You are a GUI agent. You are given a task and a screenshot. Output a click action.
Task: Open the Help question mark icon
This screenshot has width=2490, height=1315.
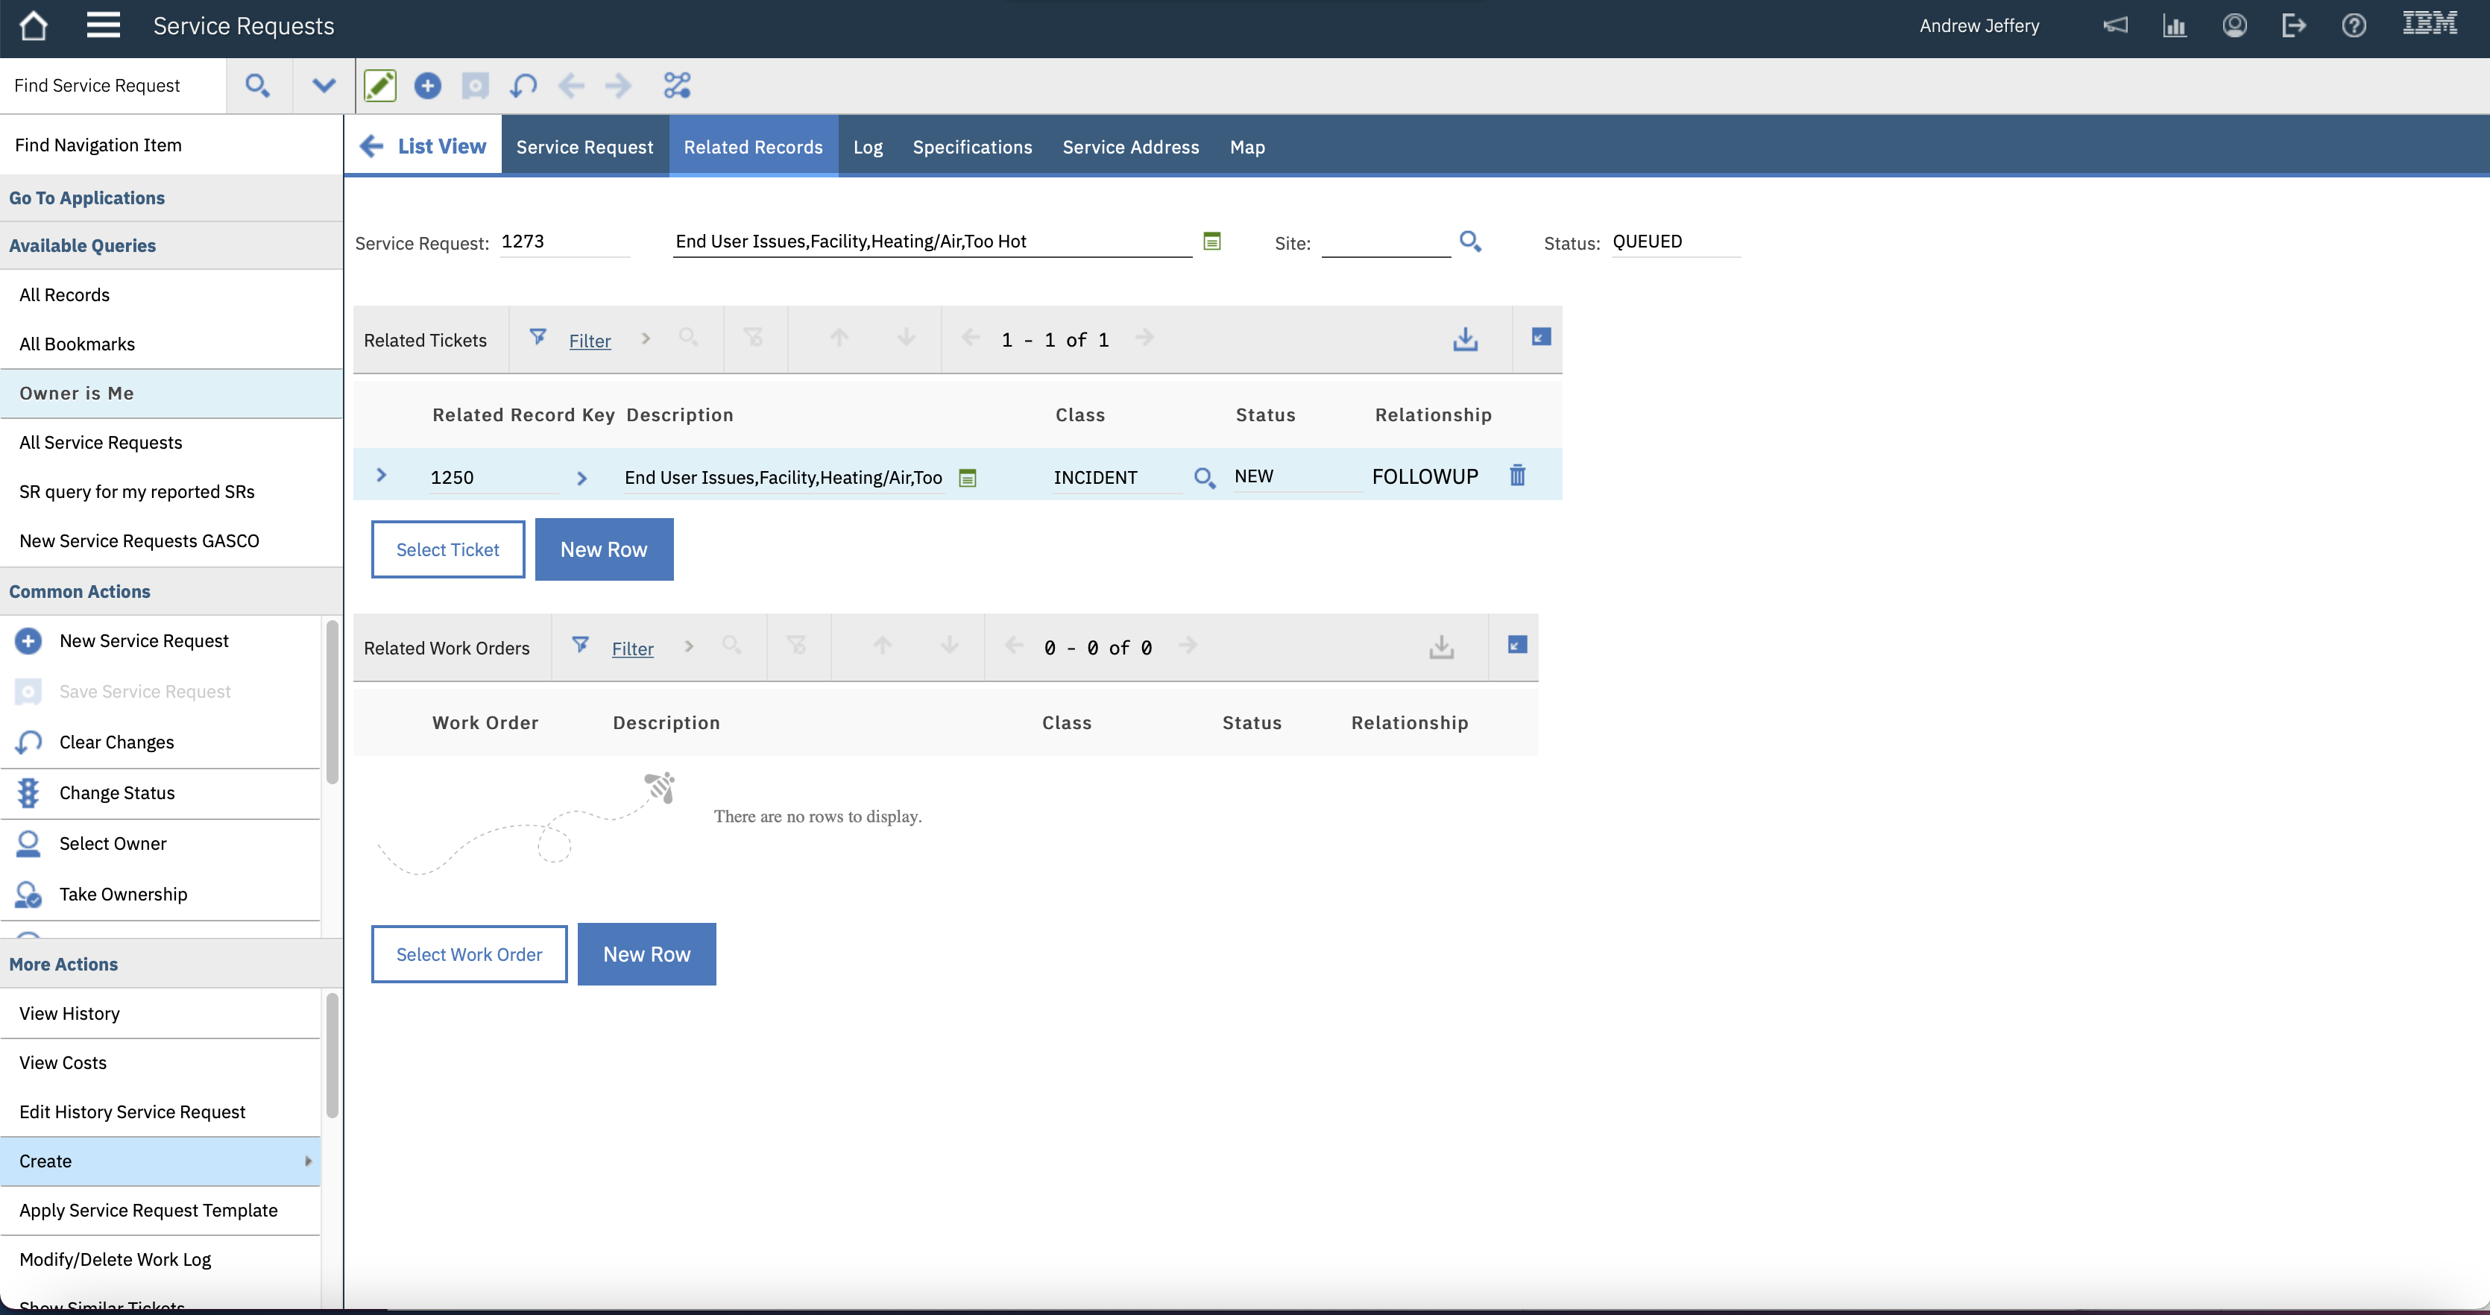[x=2353, y=26]
